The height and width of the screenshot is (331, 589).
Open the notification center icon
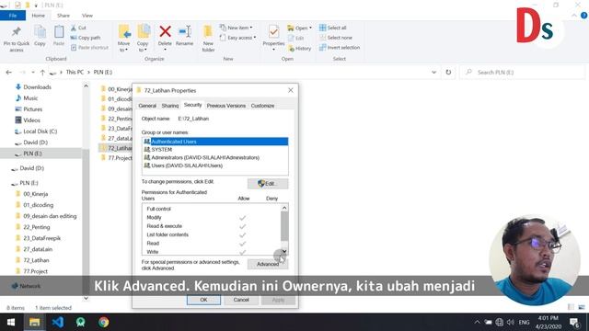point(574,323)
